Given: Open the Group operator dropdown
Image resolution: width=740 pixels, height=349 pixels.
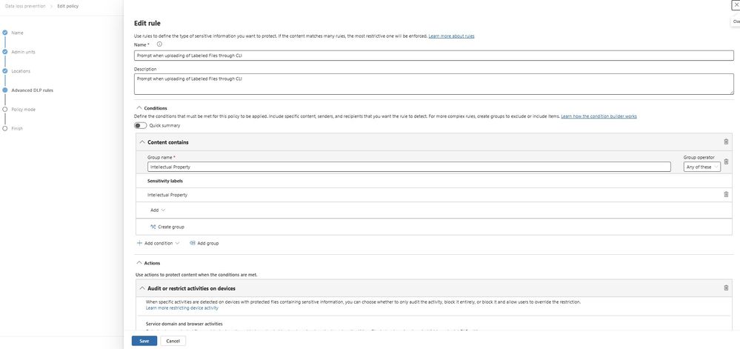Looking at the screenshot, I should (x=701, y=167).
